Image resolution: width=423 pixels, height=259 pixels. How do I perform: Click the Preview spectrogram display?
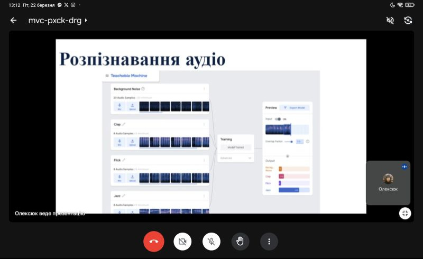[287, 129]
